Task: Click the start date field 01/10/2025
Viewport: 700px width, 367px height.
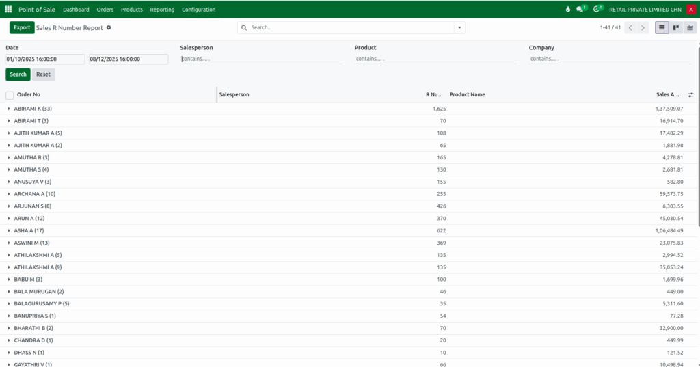Action: click(x=44, y=59)
